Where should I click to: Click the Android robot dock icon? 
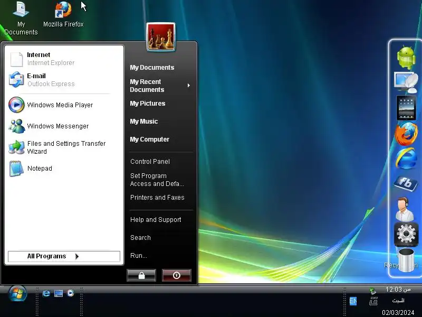click(406, 57)
